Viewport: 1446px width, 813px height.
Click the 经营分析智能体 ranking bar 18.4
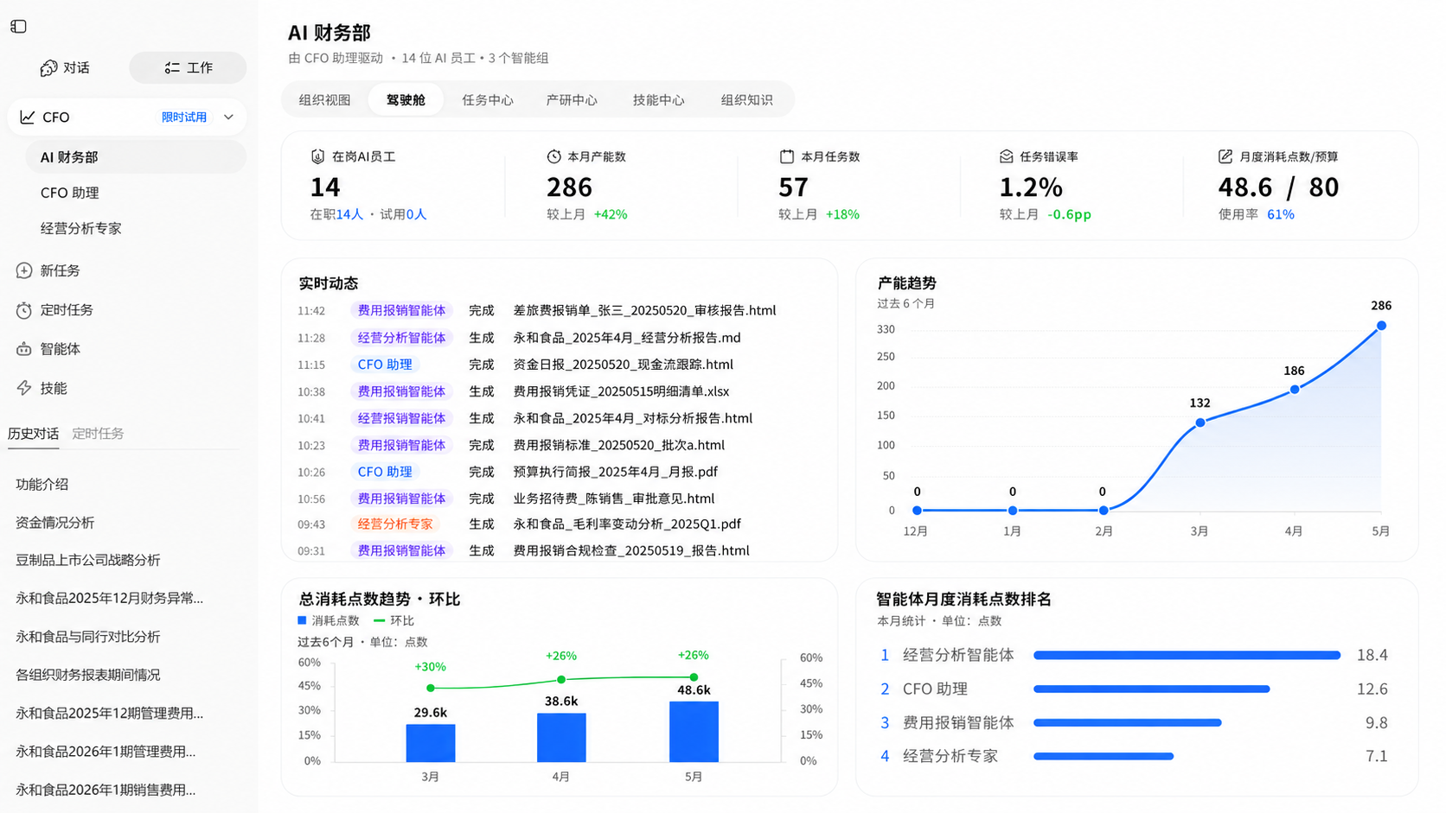point(1187,656)
